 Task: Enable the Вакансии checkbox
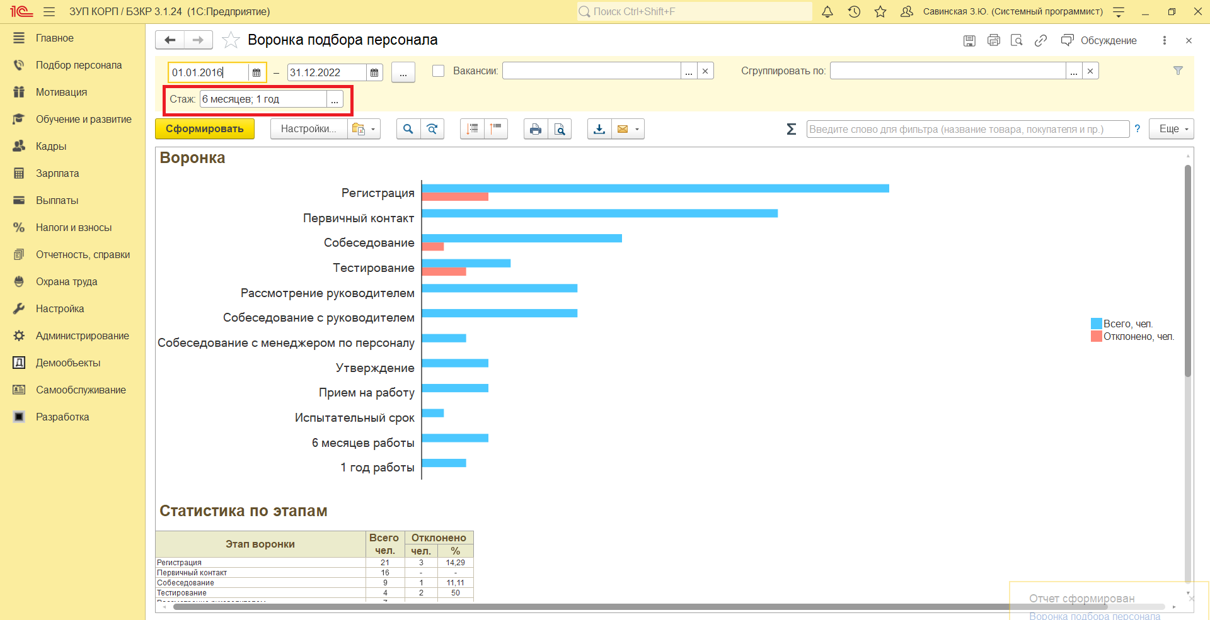coord(438,71)
